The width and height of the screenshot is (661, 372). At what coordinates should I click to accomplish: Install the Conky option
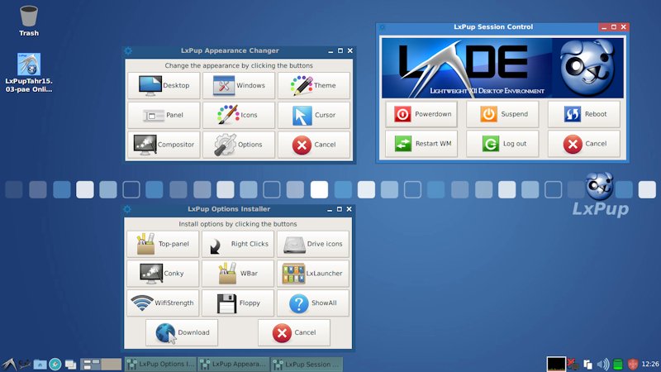pos(163,274)
